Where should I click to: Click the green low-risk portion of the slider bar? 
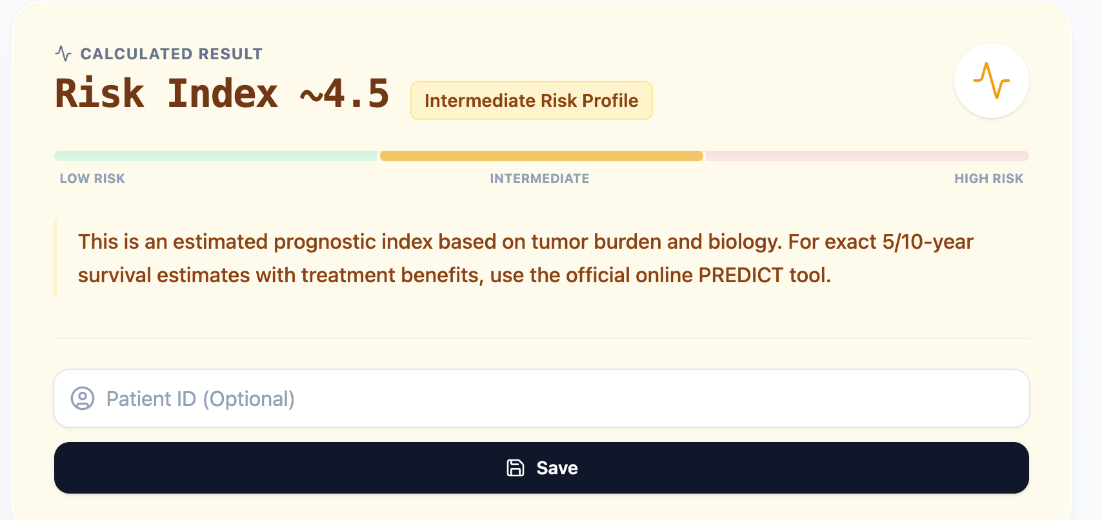[x=215, y=155]
